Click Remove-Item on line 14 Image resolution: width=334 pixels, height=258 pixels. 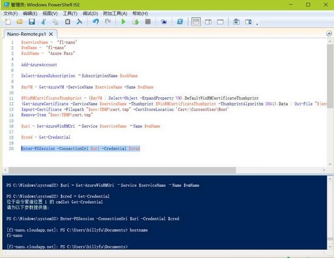[33, 115]
